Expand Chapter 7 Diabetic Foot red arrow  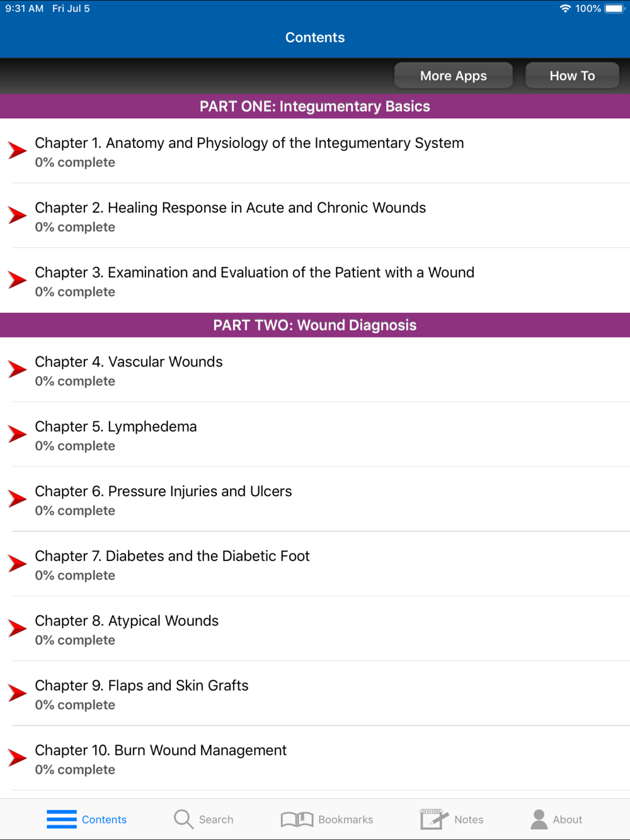[17, 564]
